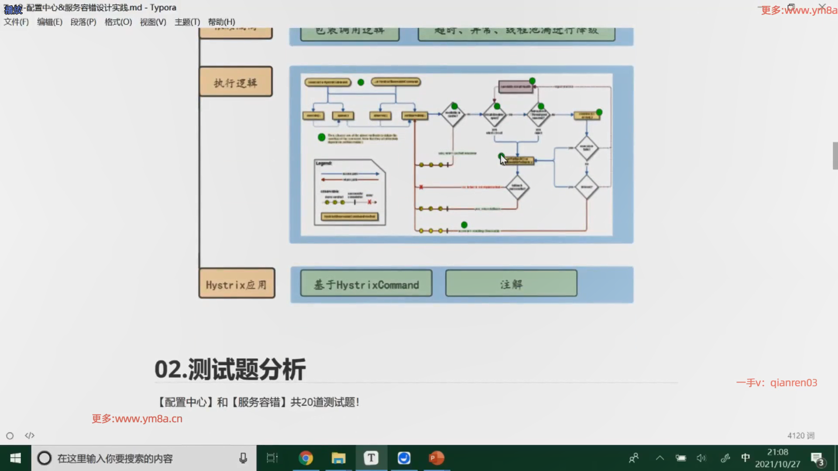Open Google Chrome from the taskbar
The image size is (838, 471).
[306, 458]
